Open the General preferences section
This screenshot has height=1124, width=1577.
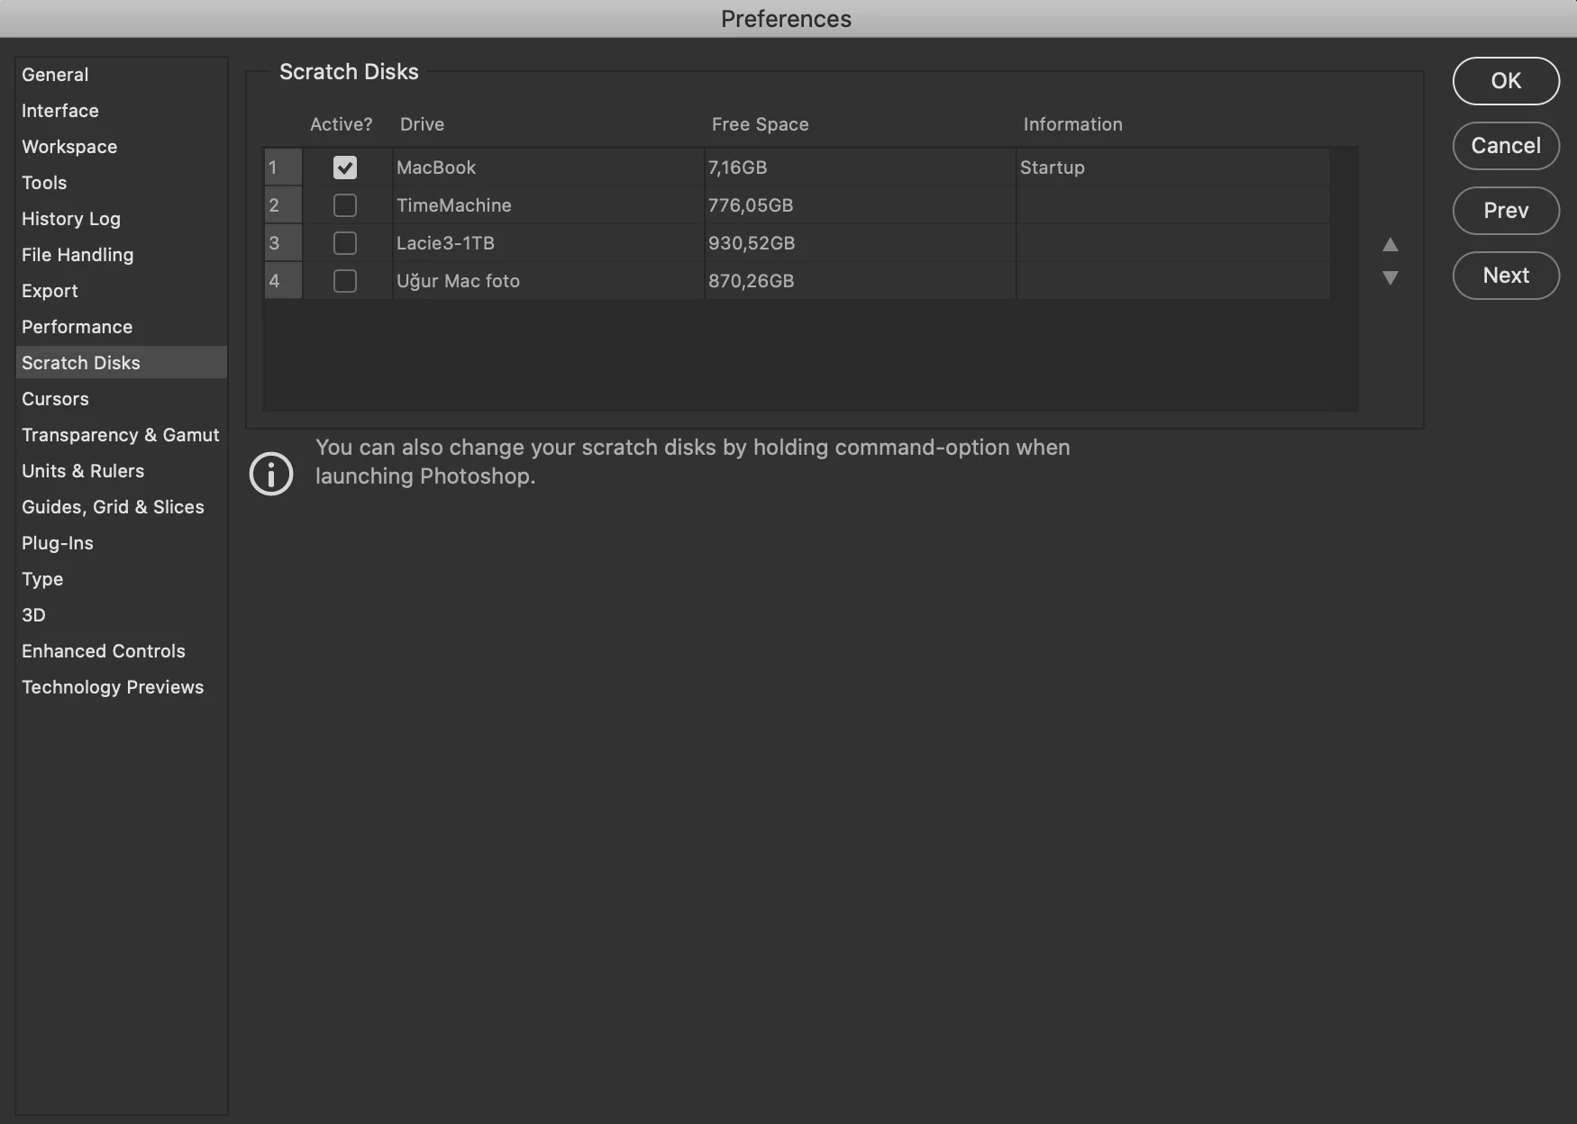[x=55, y=75]
